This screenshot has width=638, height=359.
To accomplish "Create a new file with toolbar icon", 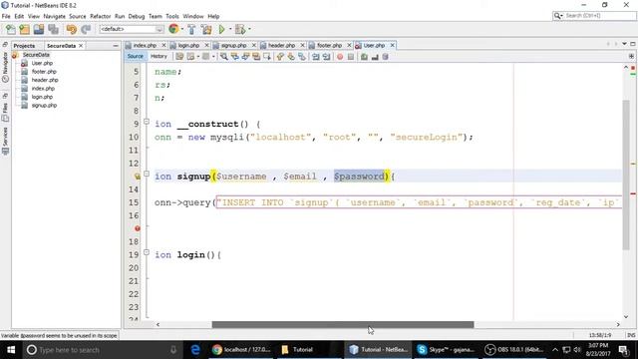I will click(11, 29).
